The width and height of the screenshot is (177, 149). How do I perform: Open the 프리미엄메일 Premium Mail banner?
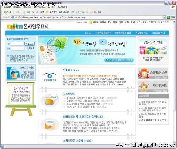[153, 87]
